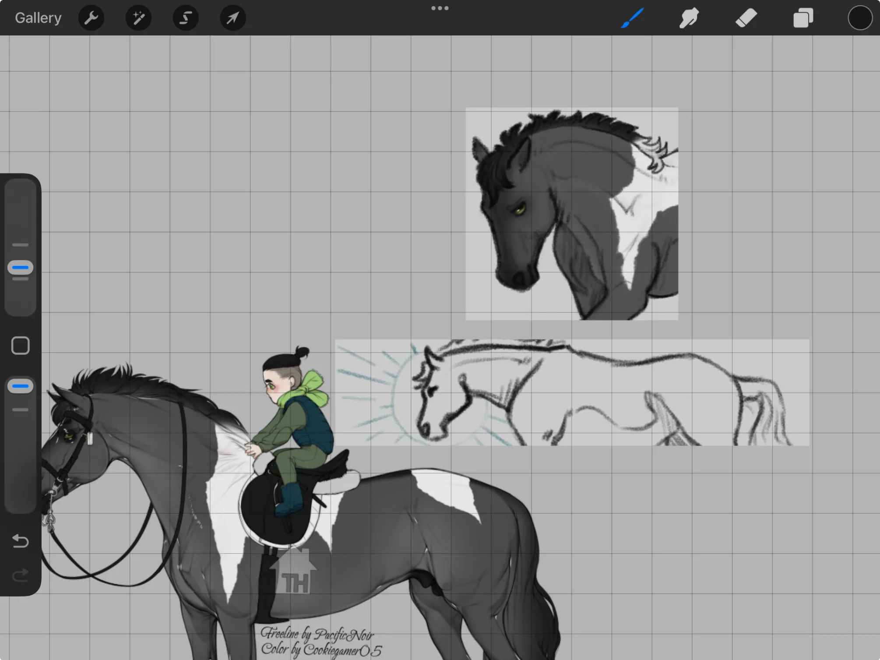Viewport: 880px width, 660px height.
Task: Tap the three-dot multitasking menu
Action: (440, 8)
